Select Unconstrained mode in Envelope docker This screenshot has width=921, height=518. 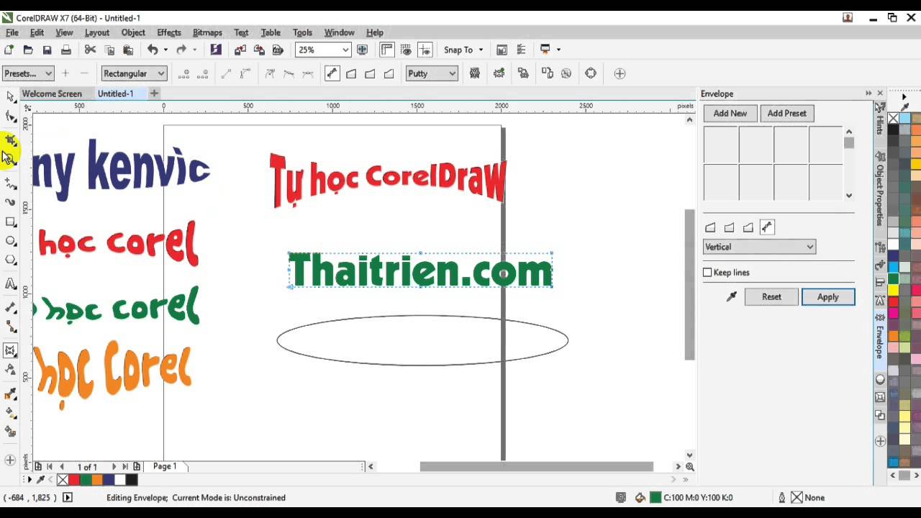tap(767, 227)
